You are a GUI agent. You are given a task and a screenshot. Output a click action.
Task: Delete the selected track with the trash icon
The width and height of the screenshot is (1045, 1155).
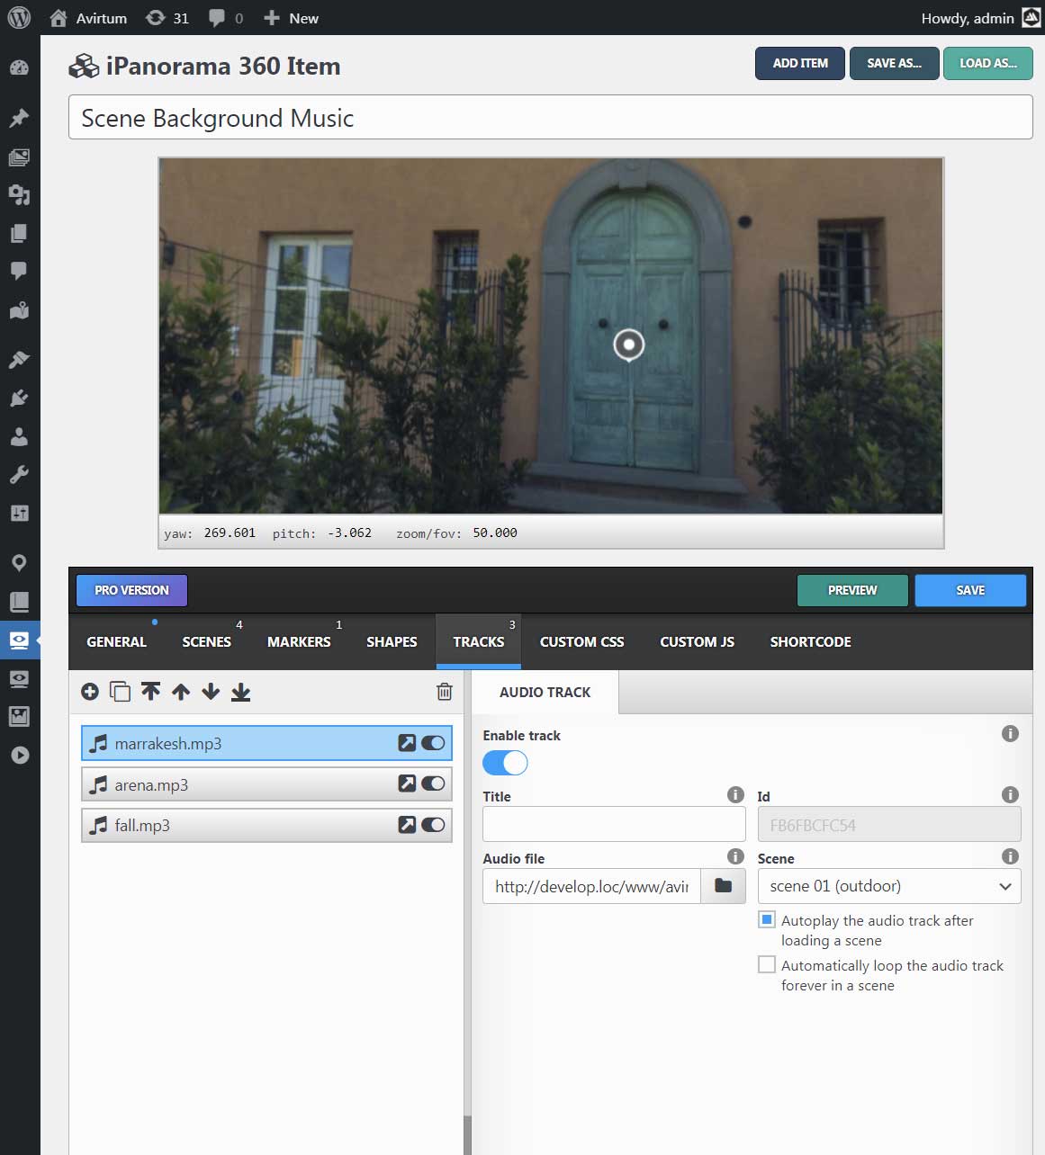444,692
